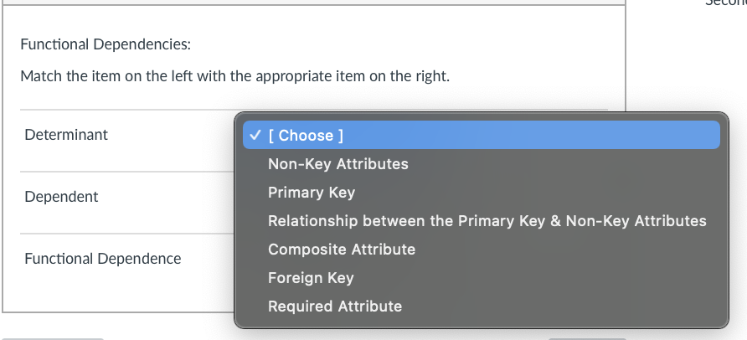Click the matching instructions sentence

tap(234, 76)
